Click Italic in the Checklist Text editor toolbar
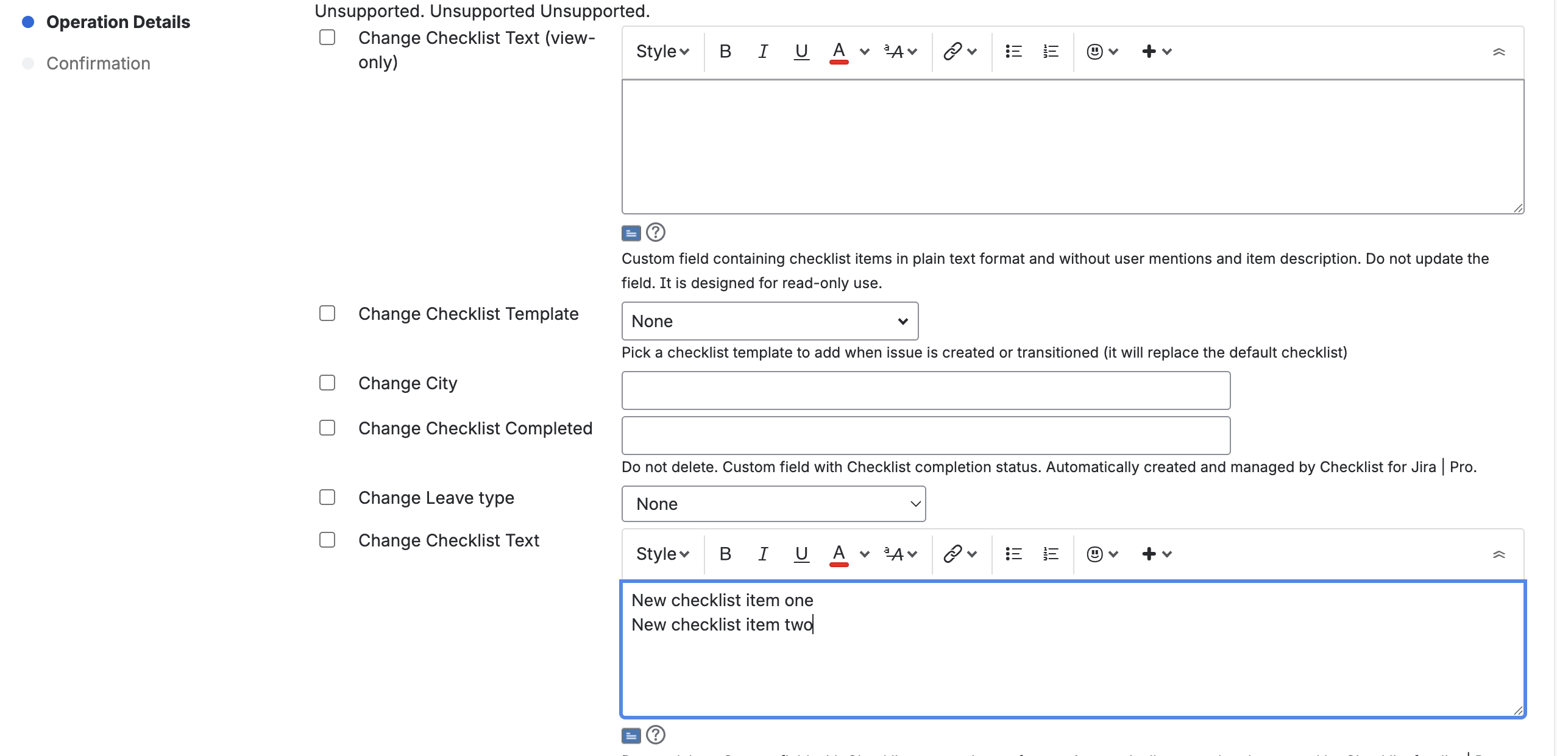The height and width of the screenshot is (756, 1557). point(762,554)
